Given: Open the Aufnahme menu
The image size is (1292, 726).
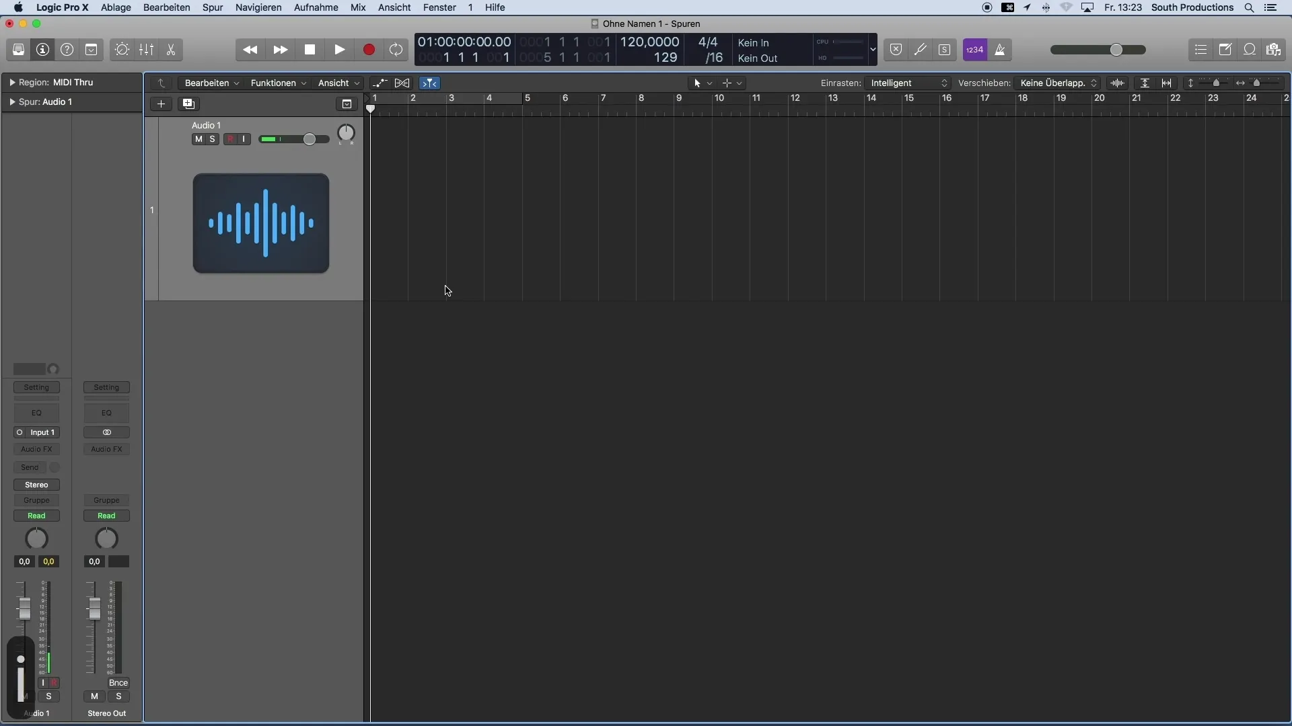Looking at the screenshot, I should click(316, 7).
